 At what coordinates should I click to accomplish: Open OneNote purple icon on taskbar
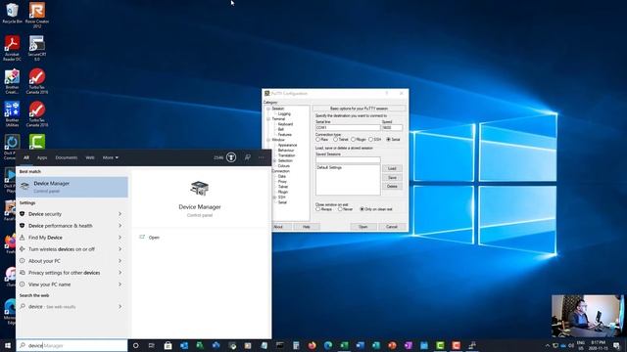[408, 345]
